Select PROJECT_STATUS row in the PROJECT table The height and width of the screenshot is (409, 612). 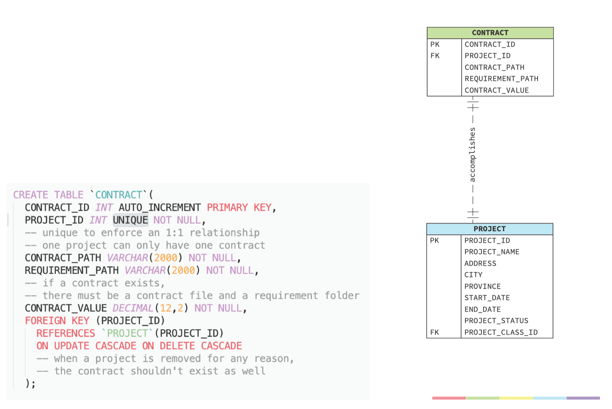[x=496, y=321]
